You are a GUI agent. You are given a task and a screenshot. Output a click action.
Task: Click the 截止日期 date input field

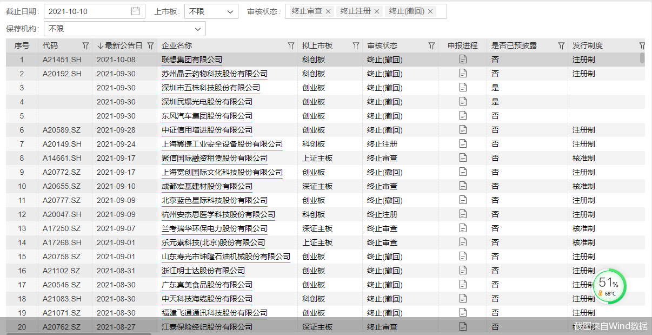[x=95, y=11]
